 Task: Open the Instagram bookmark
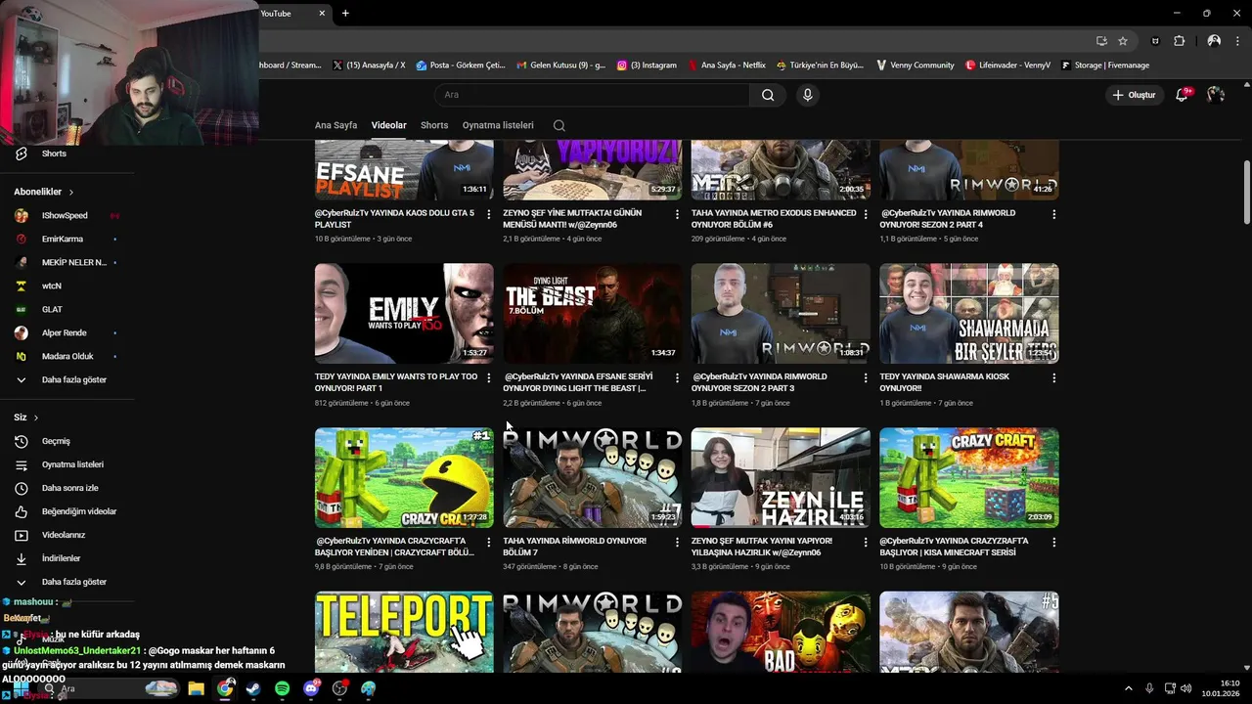tap(647, 66)
